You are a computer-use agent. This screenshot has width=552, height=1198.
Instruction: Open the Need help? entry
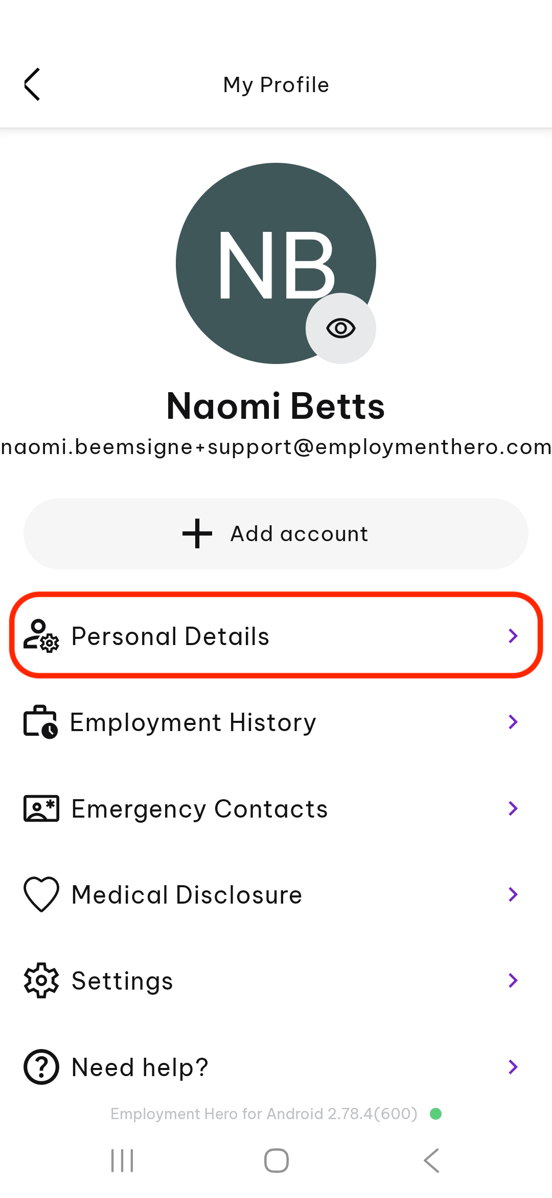pos(276,1067)
